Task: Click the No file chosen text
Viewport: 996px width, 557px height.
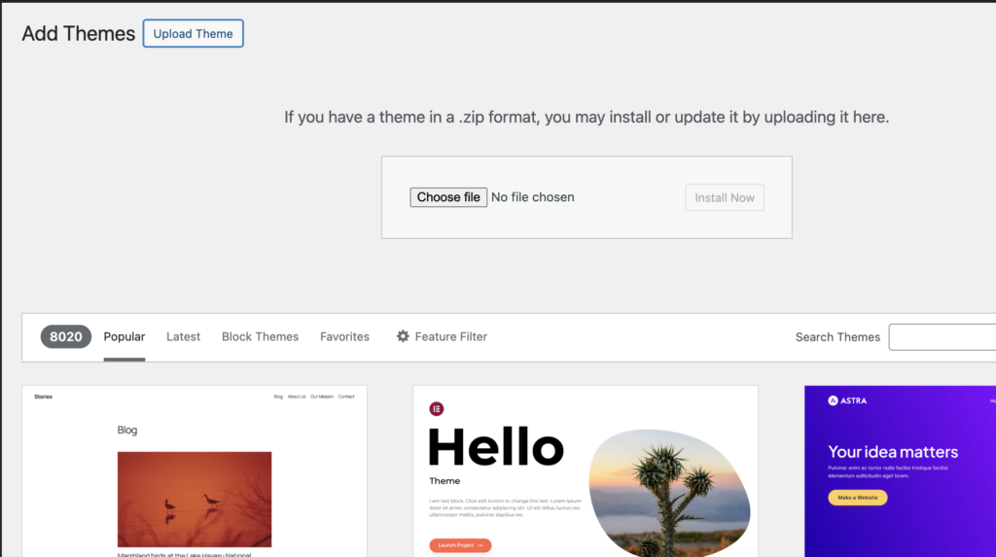Action: [532, 197]
